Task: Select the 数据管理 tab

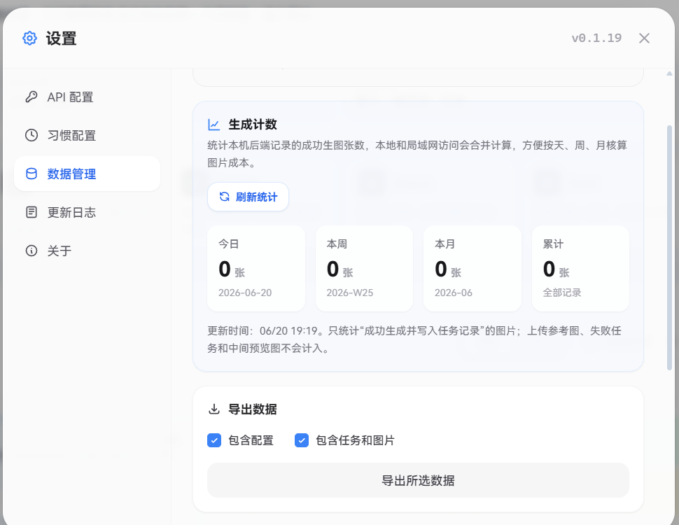Action: click(x=87, y=174)
